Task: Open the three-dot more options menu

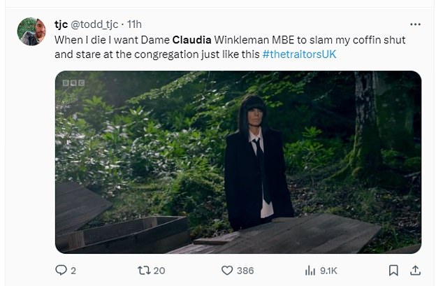Action: coord(415,24)
